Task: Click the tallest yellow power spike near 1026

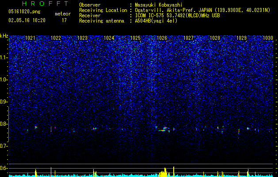Action: pos(174,171)
